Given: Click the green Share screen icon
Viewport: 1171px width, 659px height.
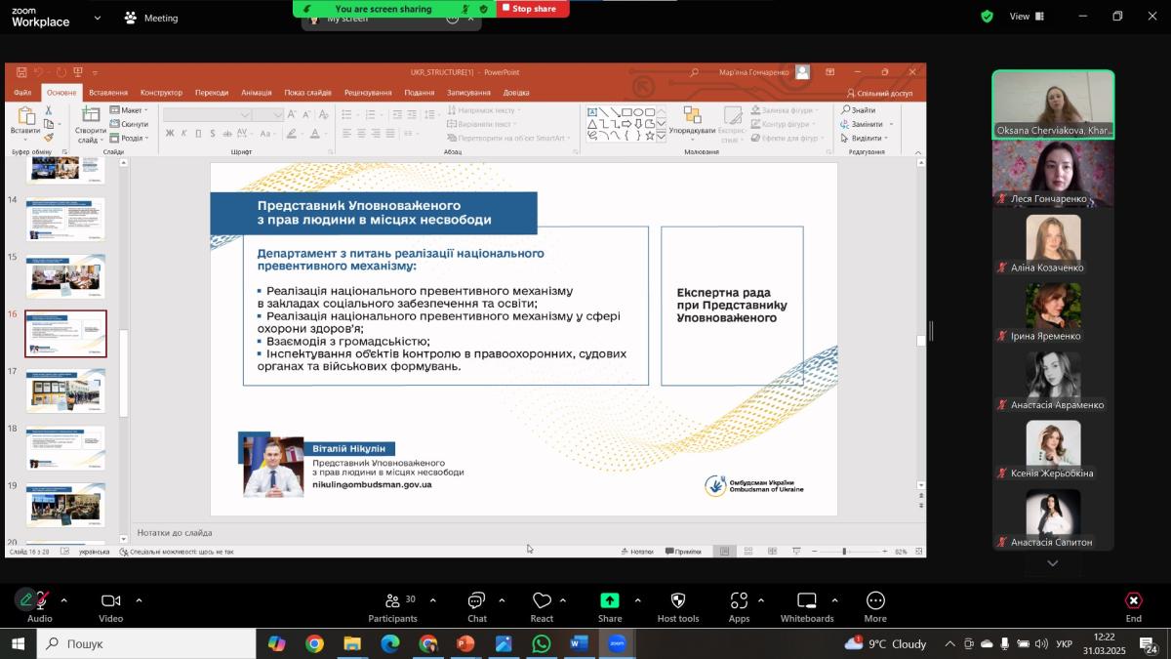Looking at the screenshot, I should 610,601.
